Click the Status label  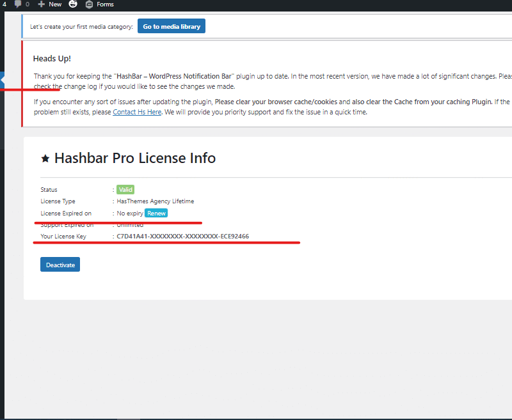coord(49,190)
